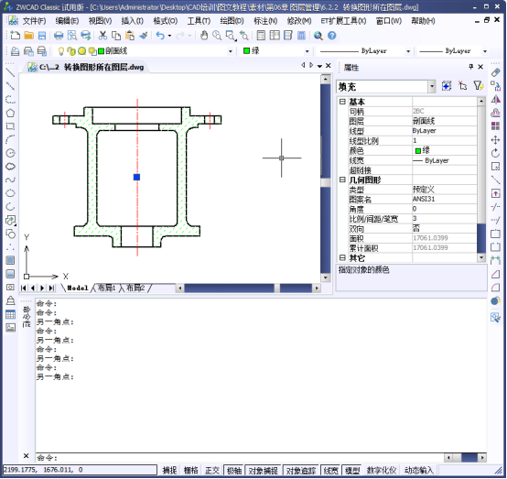Viewport: 507px width, 479px height.
Task: Toggle 栅格 grid display in status bar
Action: click(x=190, y=470)
